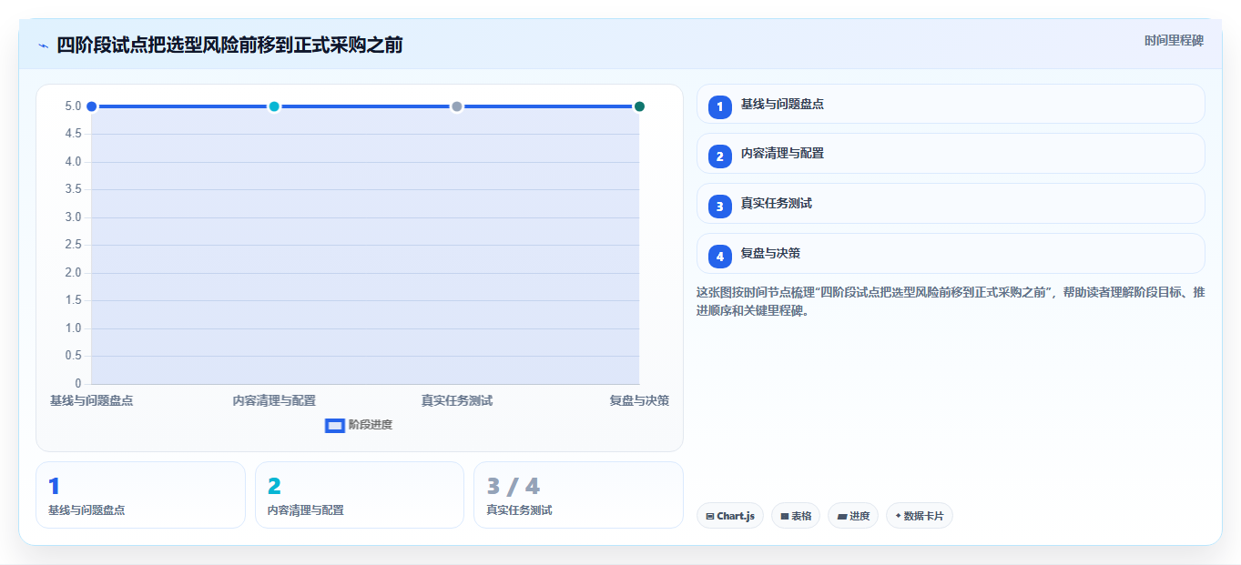
Task: Click the x-axis label 基线与问题盘点
Action: tap(91, 400)
